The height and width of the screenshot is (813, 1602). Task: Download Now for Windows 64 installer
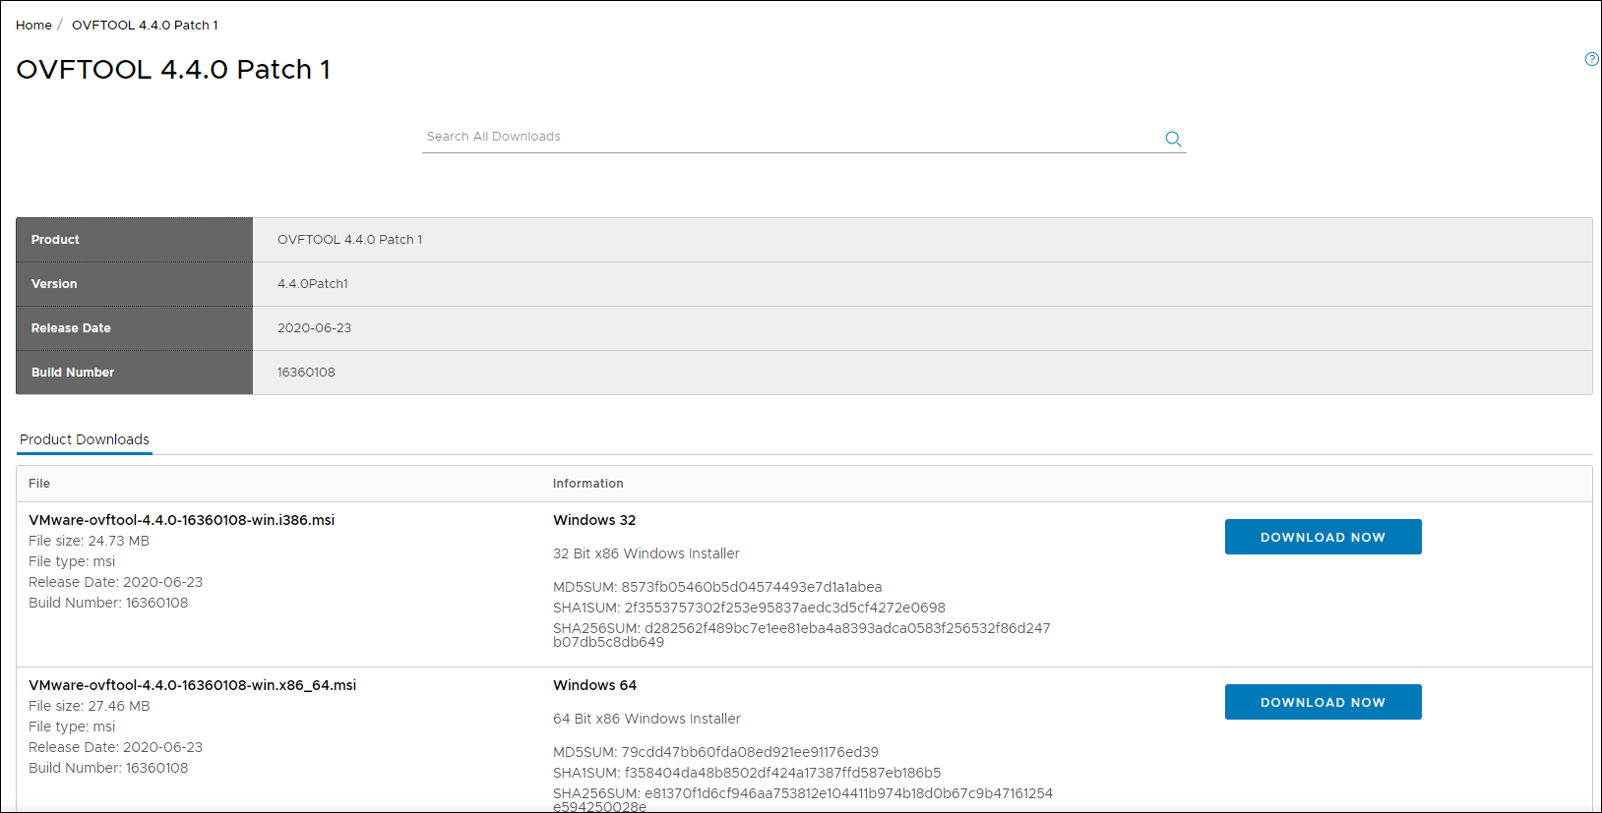[1323, 702]
